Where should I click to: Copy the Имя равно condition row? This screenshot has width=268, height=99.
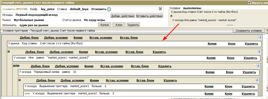tap(211, 58)
